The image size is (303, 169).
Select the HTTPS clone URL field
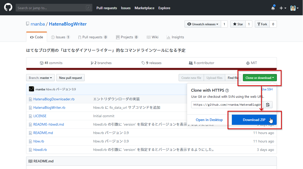[227, 105]
